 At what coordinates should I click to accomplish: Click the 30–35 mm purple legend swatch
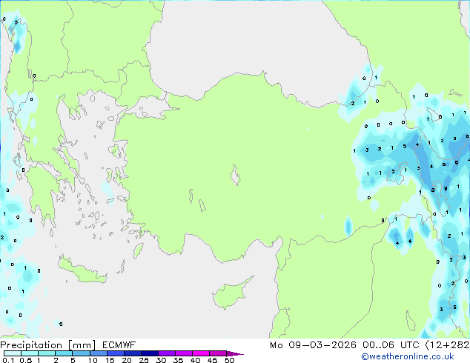(166, 353)
